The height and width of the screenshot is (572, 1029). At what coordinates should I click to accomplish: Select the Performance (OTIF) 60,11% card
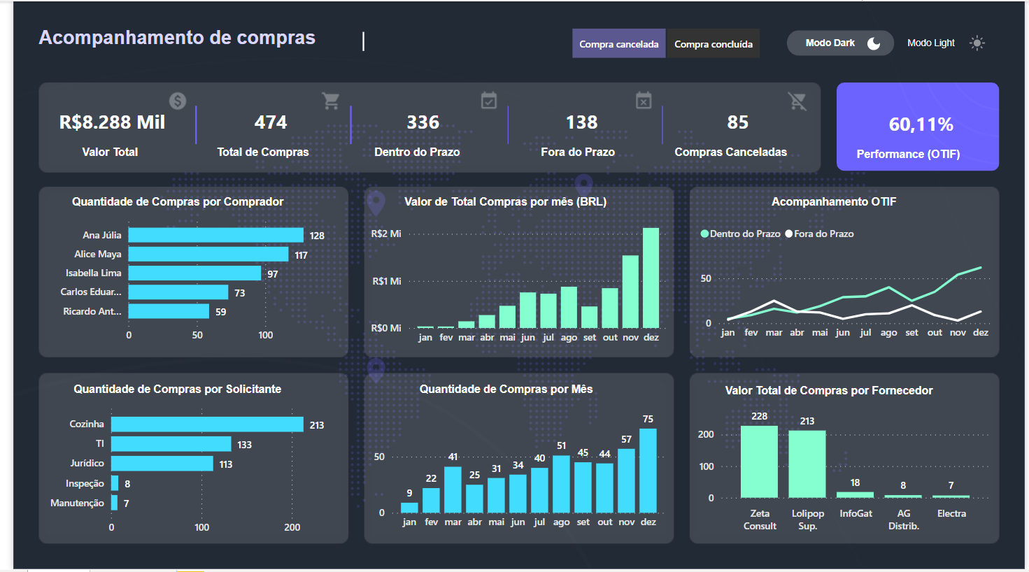pyautogui.click(x=918, y=127)
